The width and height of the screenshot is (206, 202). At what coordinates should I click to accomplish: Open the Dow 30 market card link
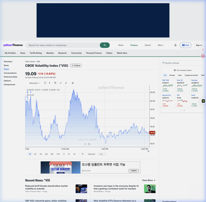pyautogui.click(x=180, y=80)
